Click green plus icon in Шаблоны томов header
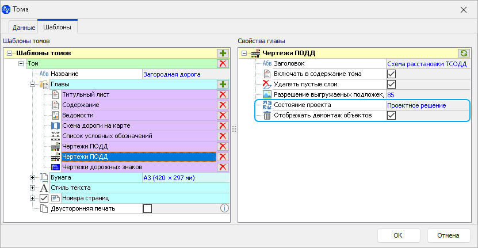This screenshot has width=478, height=248. click(x=223, y=53)
